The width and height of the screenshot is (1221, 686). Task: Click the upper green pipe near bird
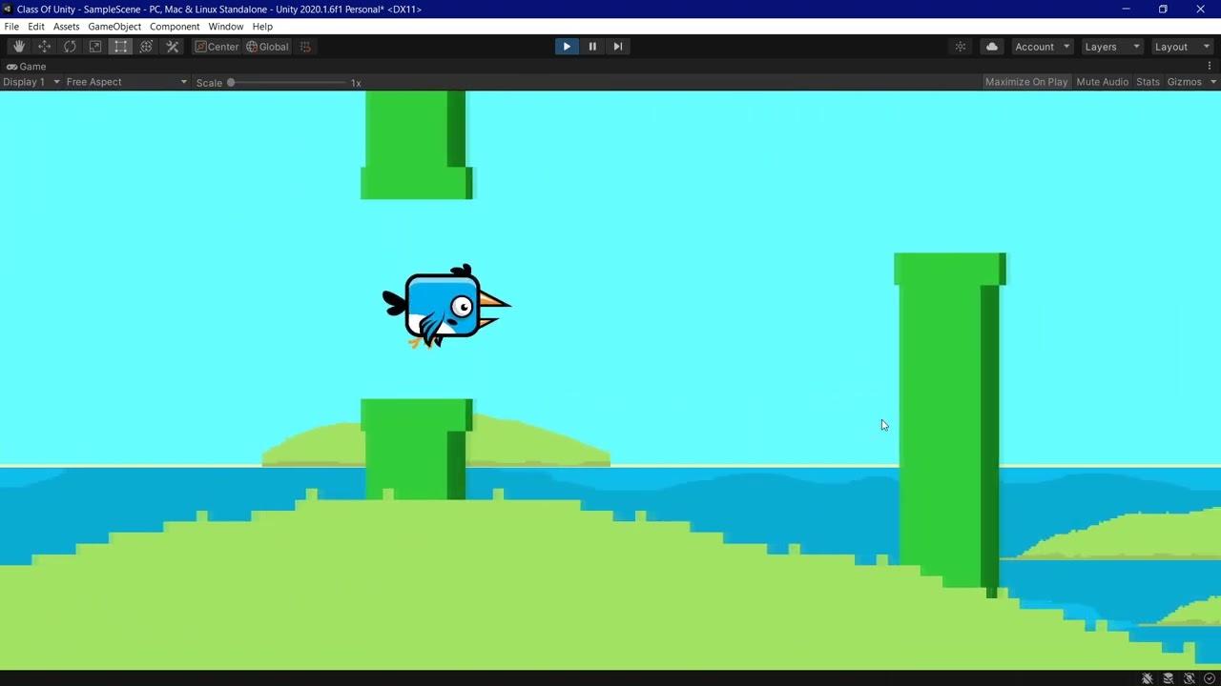click(x=417, y=145)
